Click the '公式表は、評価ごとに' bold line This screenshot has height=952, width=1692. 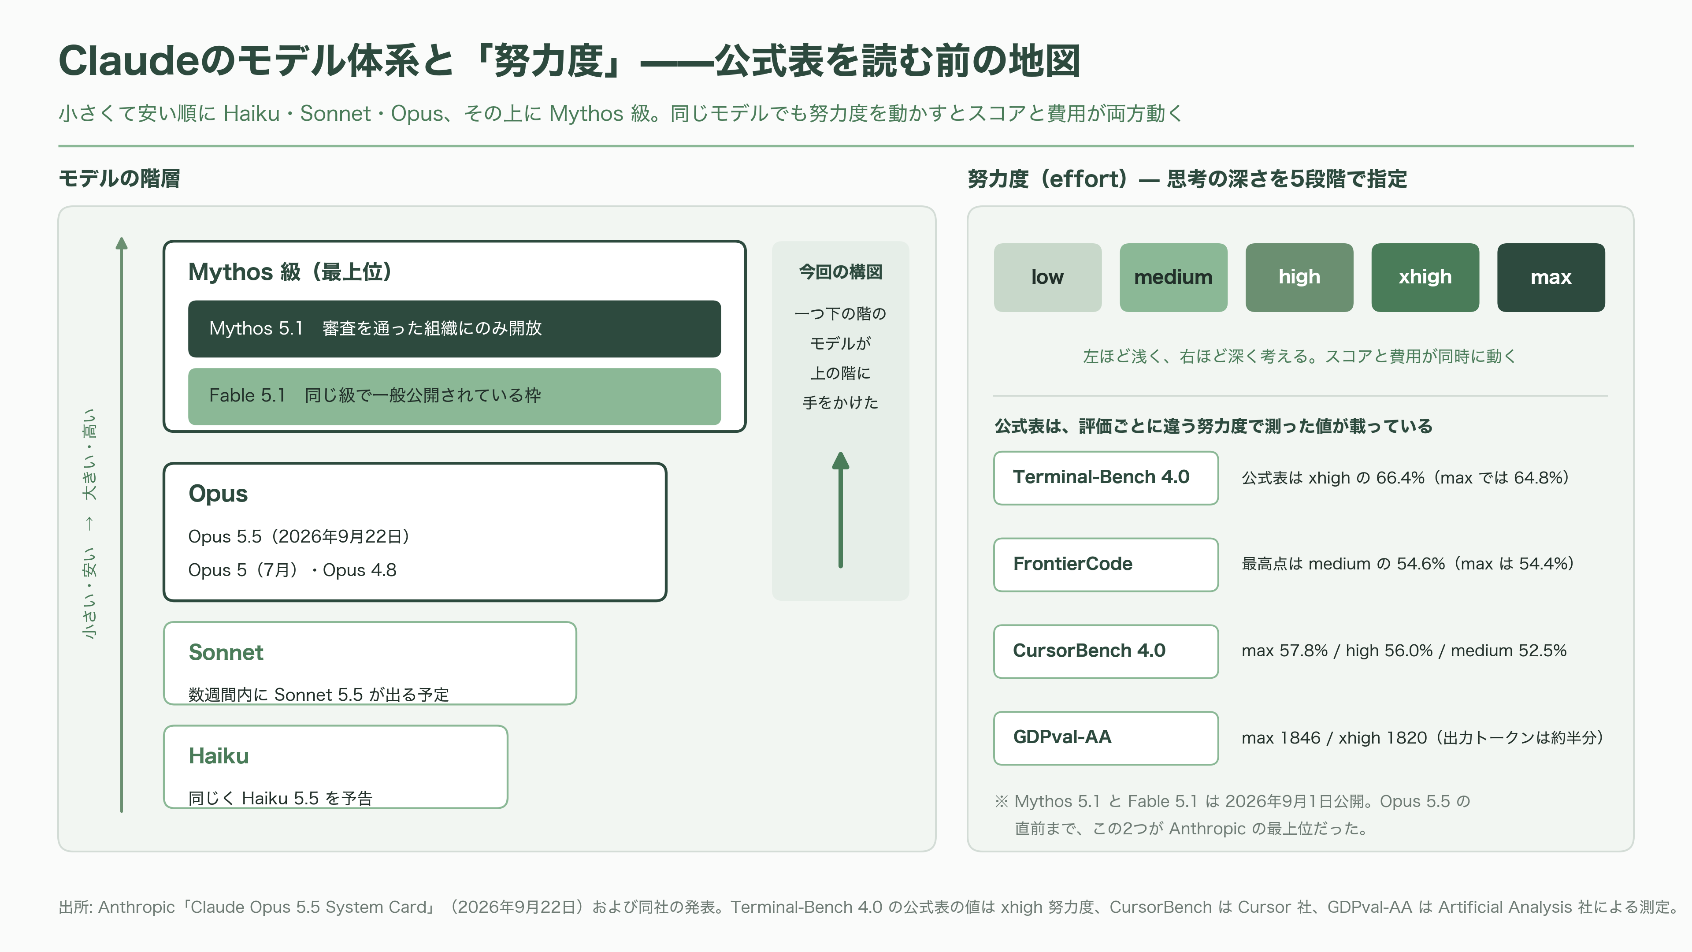point(1213,426)
